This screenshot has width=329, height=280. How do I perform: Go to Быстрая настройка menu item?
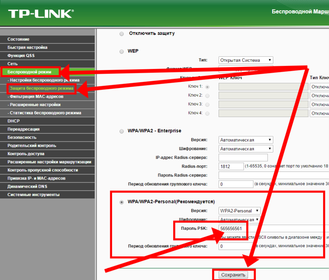28,47
